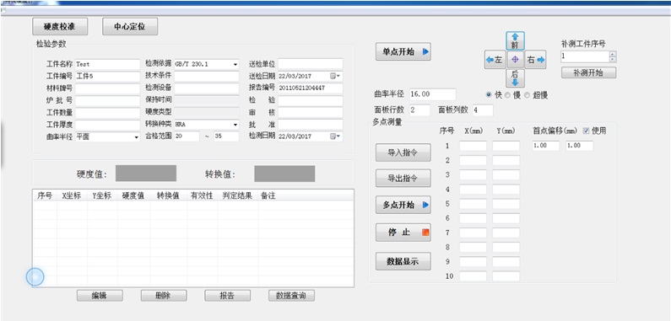
Task: Click the 判定结果 column header
Action: click(237, 195)
